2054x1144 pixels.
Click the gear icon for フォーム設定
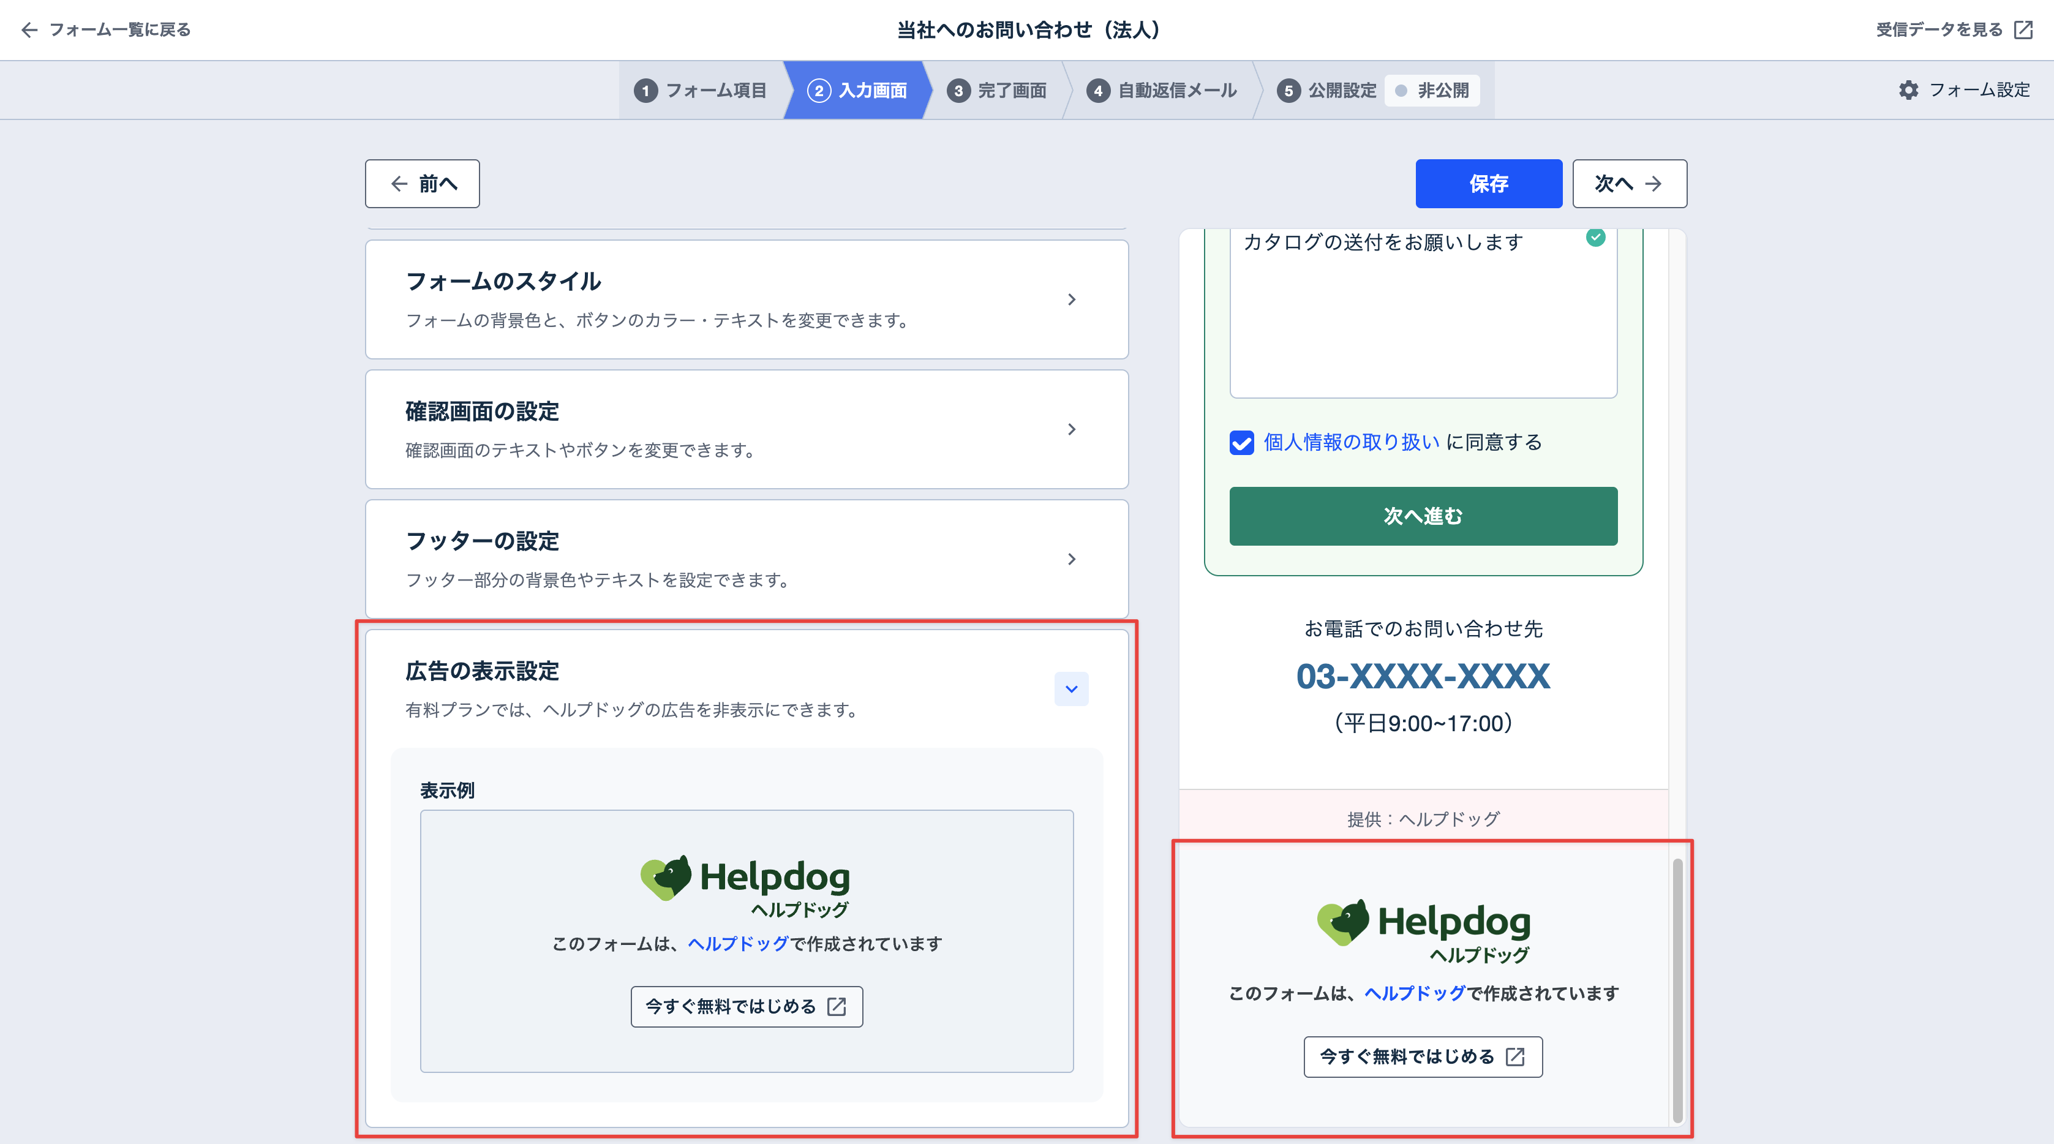coord(1908,90)
